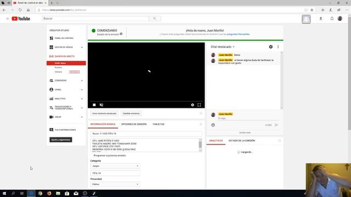351x197 pixels.
Task: Click the Crear momento destacado button
Action: point(104,113)
